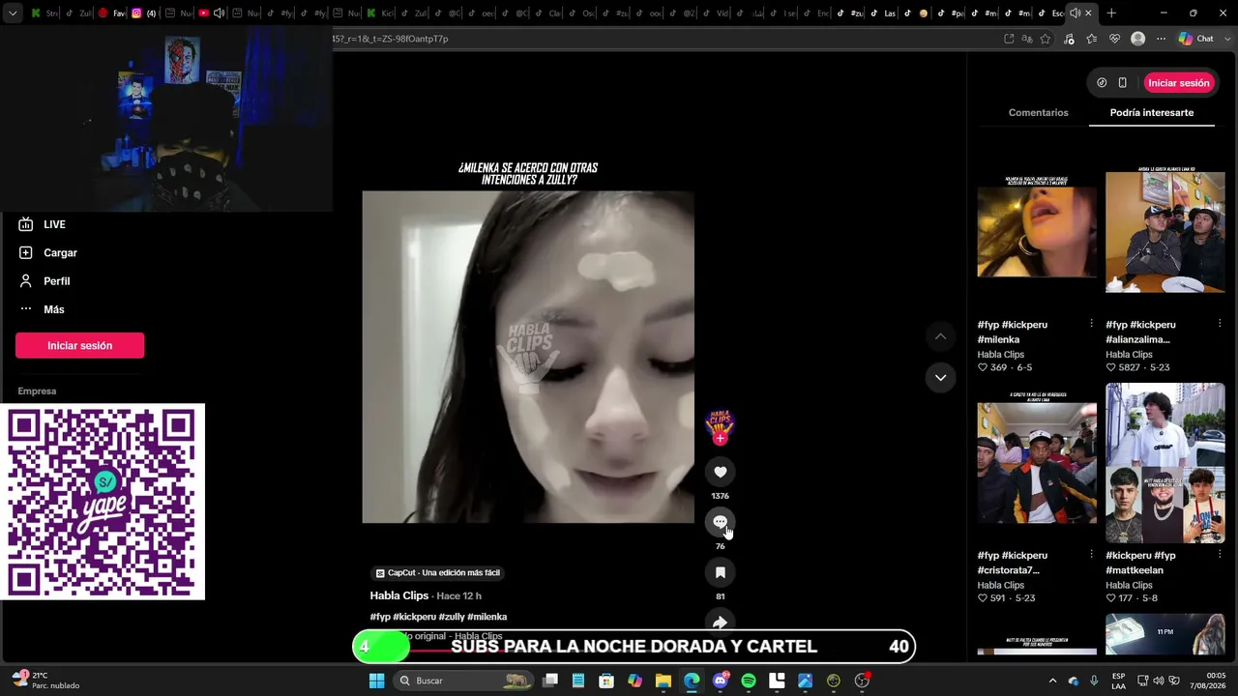Viewport: 1238px width, 696px height.
Task: Click the #fyp hashtag in the caption
Action: (x=379, y=617)
